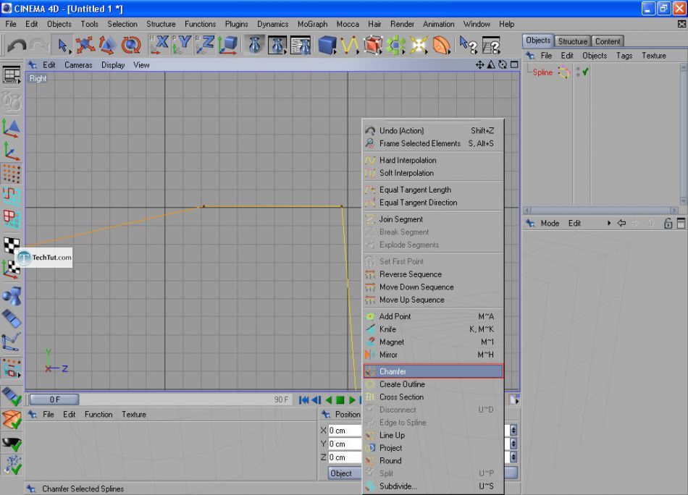688x495 pixels.
Task: Select Soft Interpolation in context menu
Action: tap(433, 173)
